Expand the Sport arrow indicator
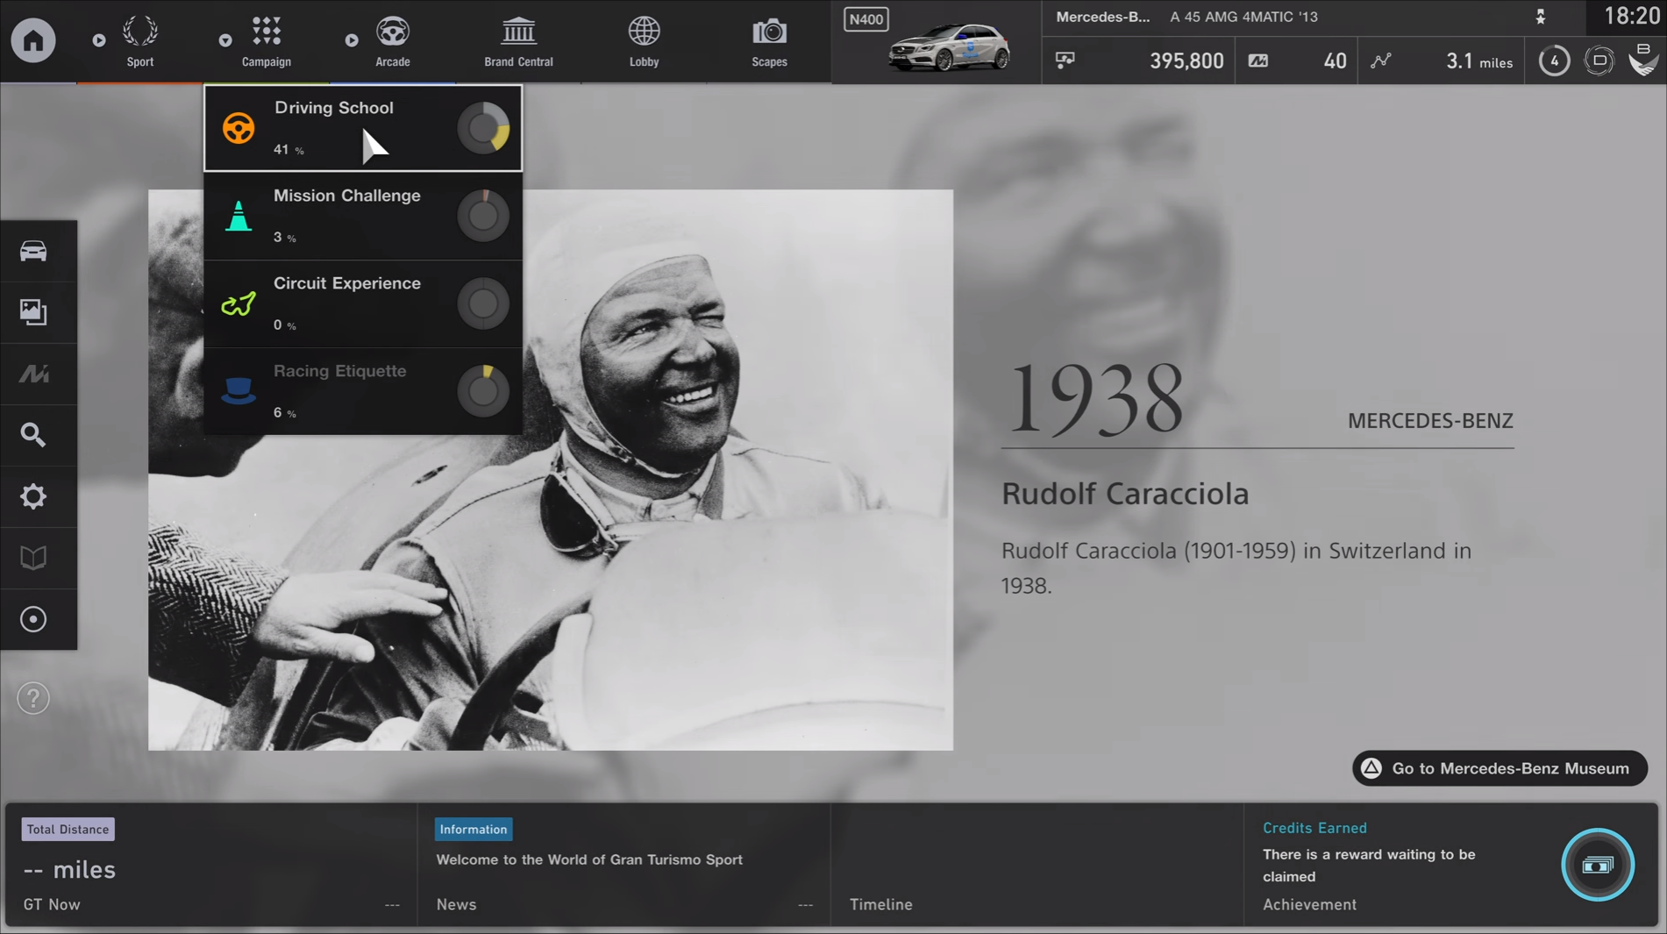 [99, 40]
